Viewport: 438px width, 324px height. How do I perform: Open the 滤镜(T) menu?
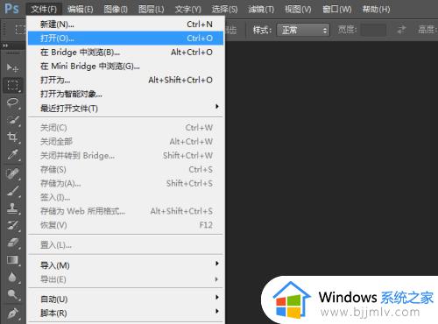261,10
